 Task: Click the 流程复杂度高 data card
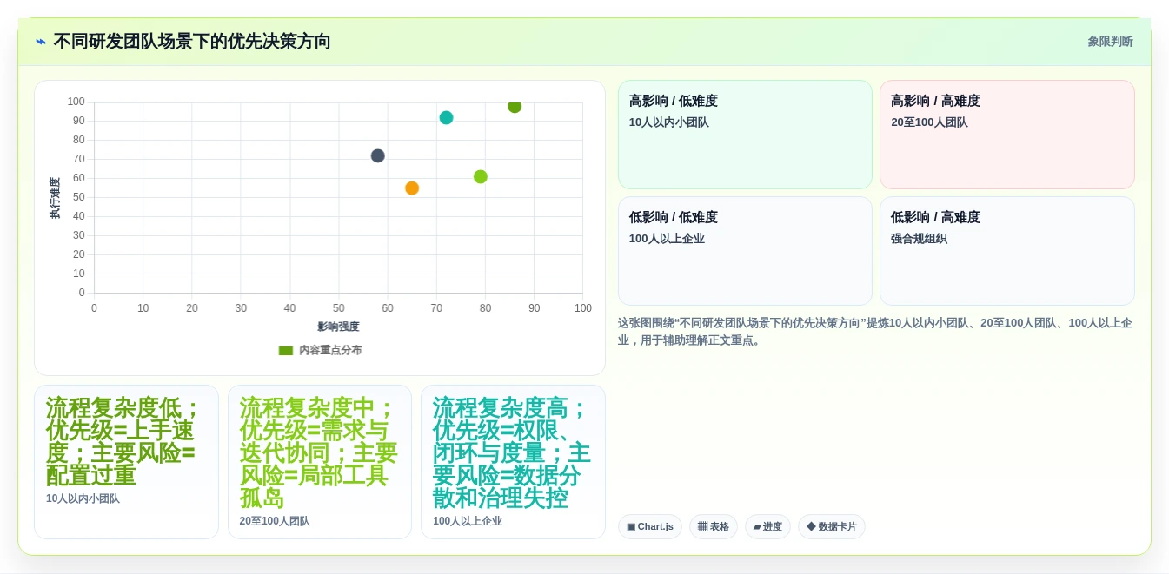(513, 462)
